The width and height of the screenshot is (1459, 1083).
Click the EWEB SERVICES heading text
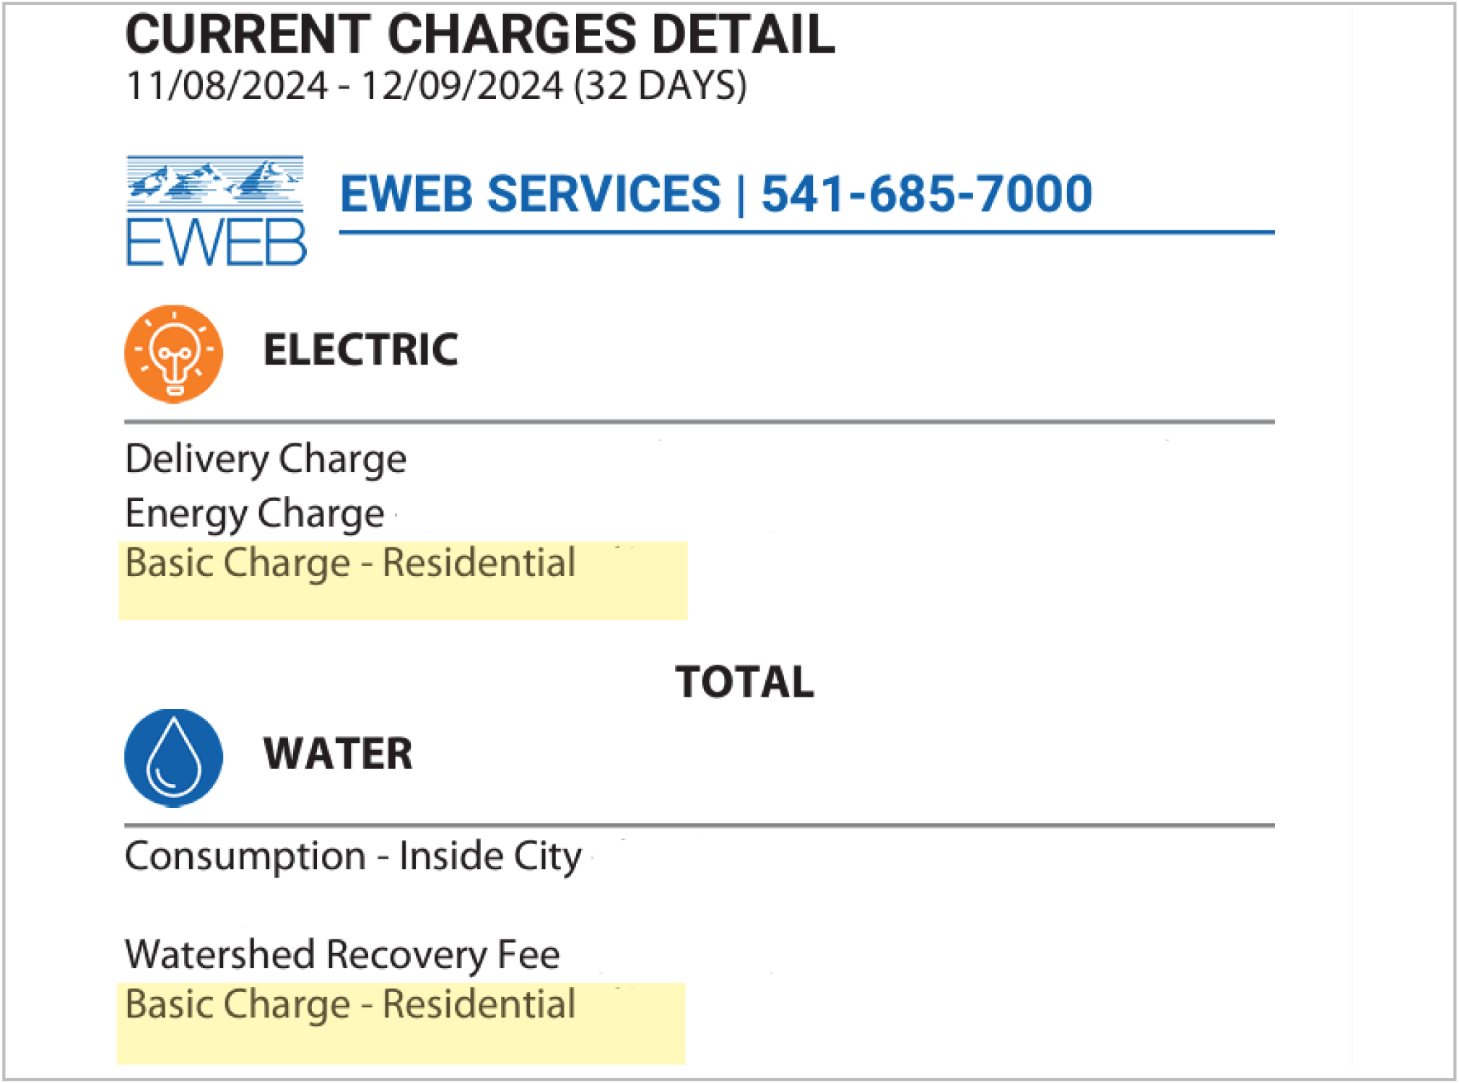530,194
